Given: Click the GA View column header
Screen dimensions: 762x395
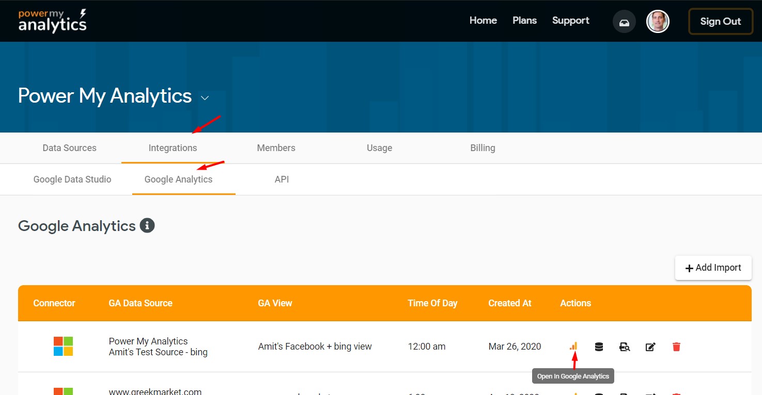Looking at the screenshot, I should point(275,303).
